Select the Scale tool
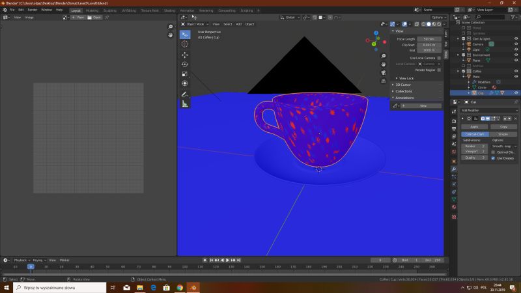The image size is (521, 293). pos(185,74)
